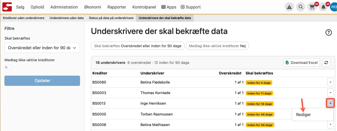Click the red application logo icon

coord(7,7)
